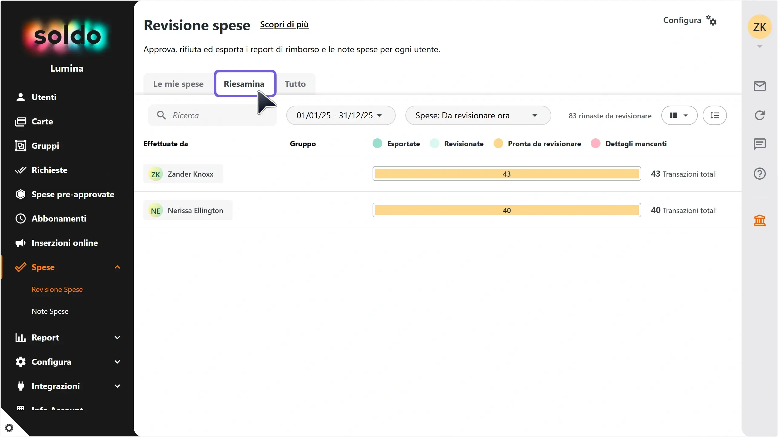Open the columns selector dropdown
Viewport: 778px width, 437px height.
(679, 115)
